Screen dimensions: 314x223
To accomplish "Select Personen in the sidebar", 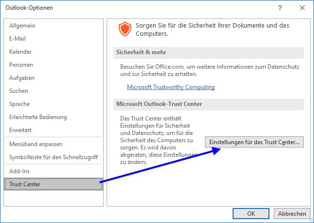I will [21, 65].
